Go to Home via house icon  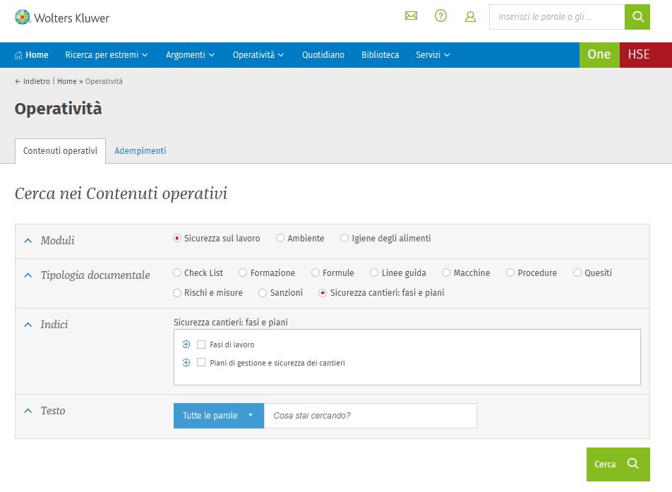(x=19, y=55)
